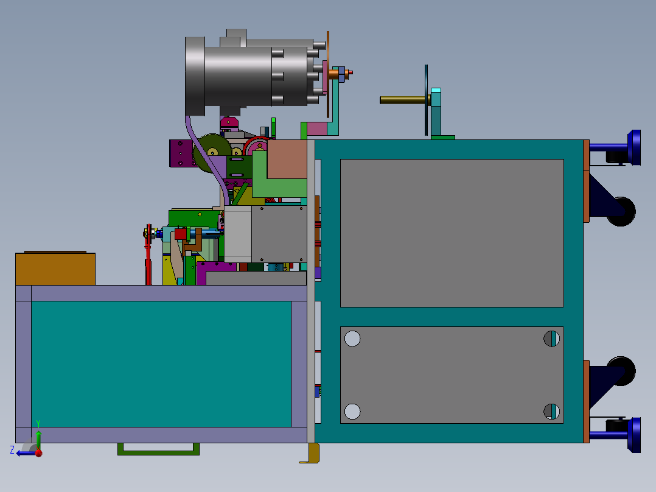The width and height of the screenshot is (656, 492).
Task: Select a white circular hole on the lower panel
Action: tap(352, 340)
